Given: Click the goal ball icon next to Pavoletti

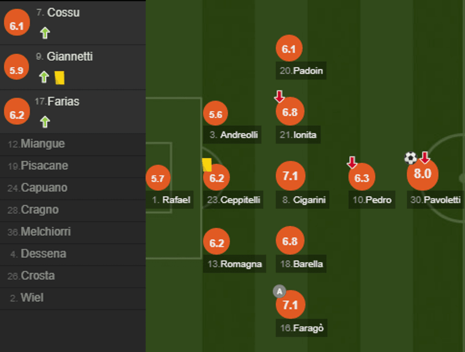Looking at the screenshot, I should tap(410, 157).
